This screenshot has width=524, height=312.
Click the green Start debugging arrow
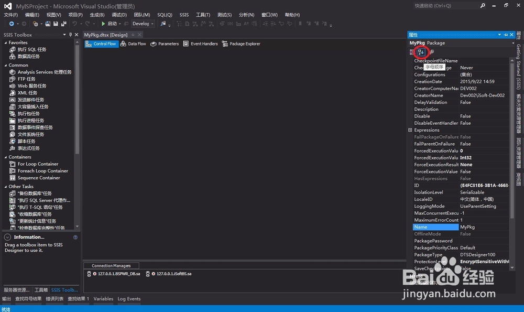[x=103, y=24]
